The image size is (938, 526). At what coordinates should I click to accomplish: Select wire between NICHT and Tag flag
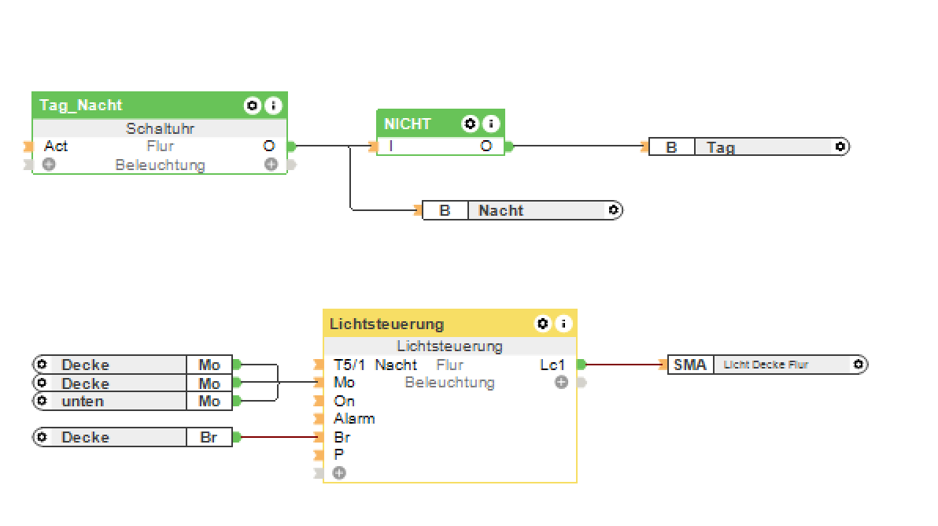click(578, 146)
